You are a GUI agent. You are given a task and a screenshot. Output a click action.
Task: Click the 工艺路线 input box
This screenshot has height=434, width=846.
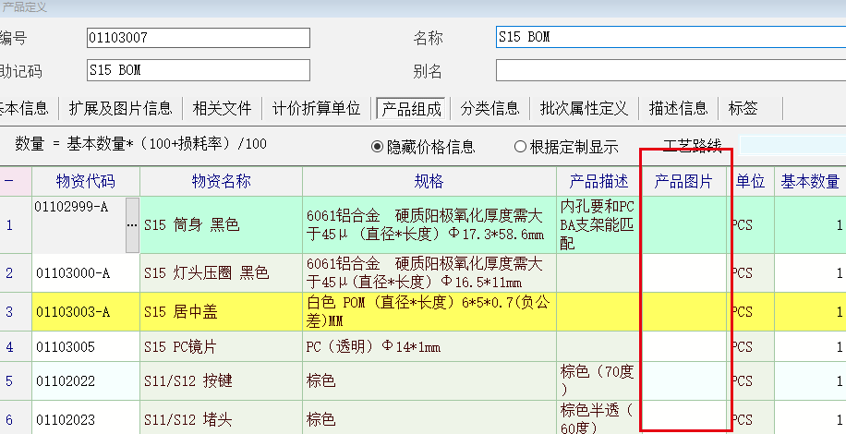[x=792, y=146]
